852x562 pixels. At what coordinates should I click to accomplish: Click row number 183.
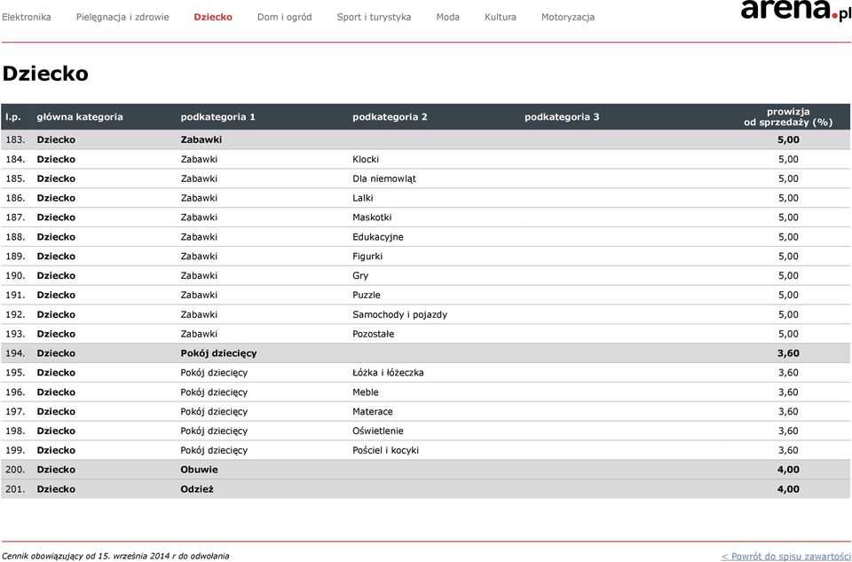pyautogui.click(x=15, y=139)
